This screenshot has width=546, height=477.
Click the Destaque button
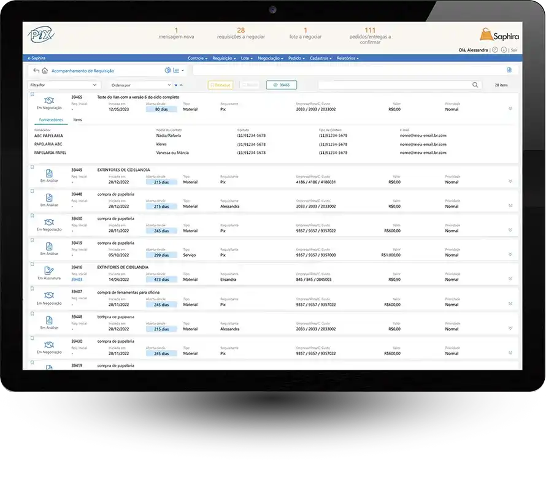click(220, 85)
